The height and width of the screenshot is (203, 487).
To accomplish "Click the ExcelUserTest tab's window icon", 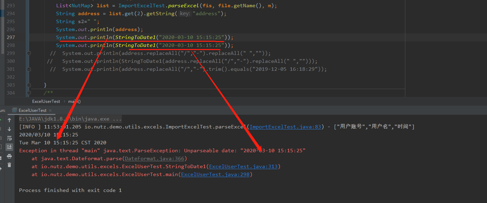I will (14, 110).
